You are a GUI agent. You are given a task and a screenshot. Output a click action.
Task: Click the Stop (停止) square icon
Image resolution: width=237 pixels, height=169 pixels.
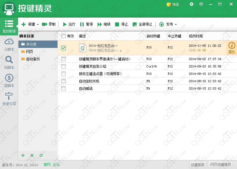(117, 24)
